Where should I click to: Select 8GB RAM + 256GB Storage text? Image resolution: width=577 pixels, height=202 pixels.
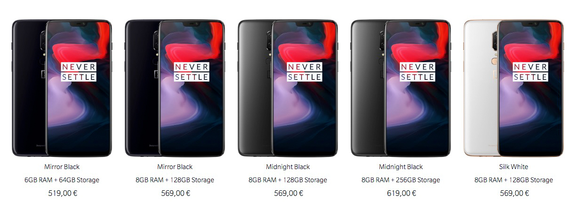click(401, 180)
